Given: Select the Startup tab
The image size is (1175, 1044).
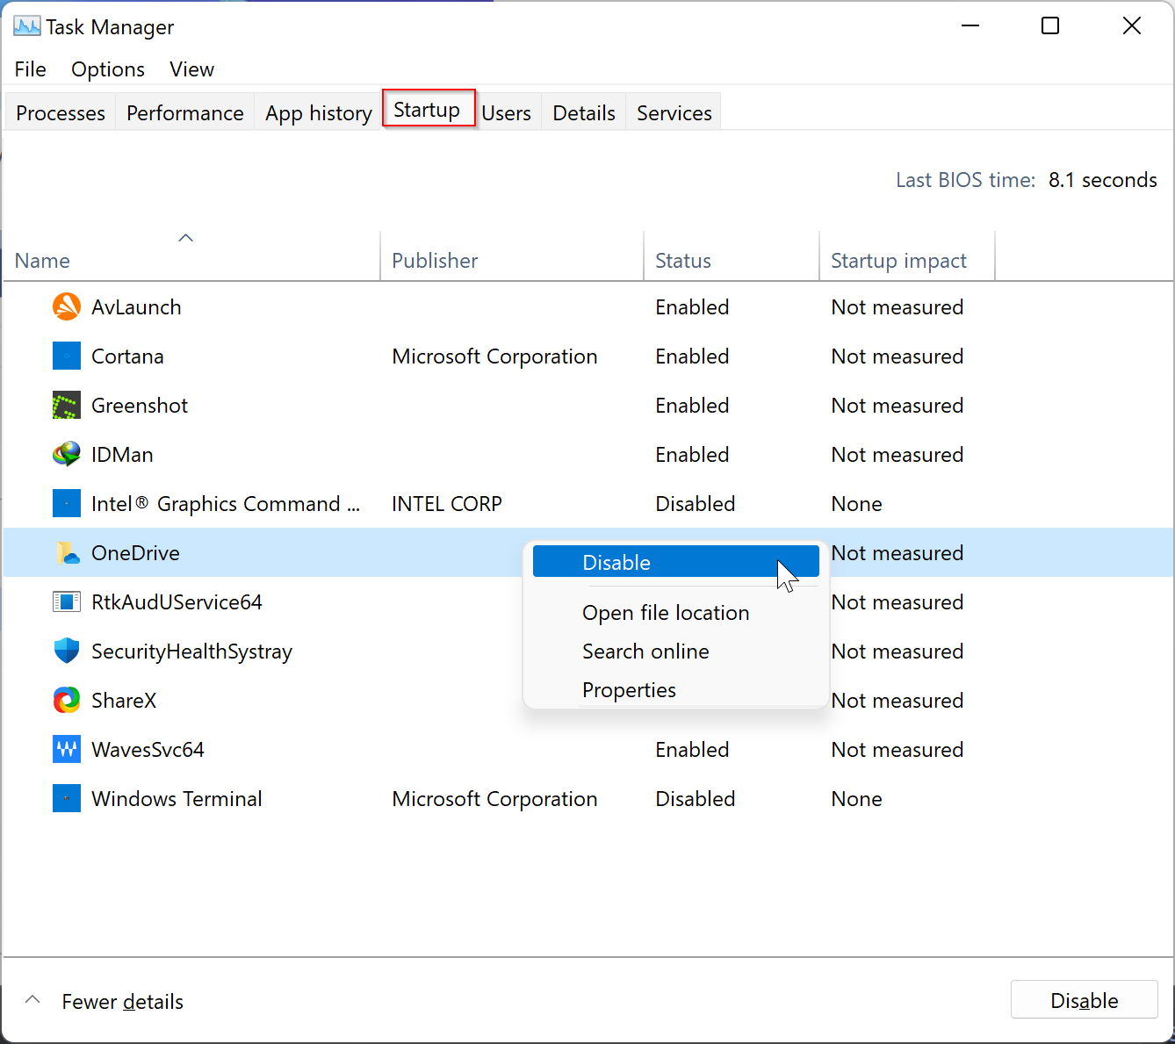Looking at the screenshot, I should (x=428, y=109).
